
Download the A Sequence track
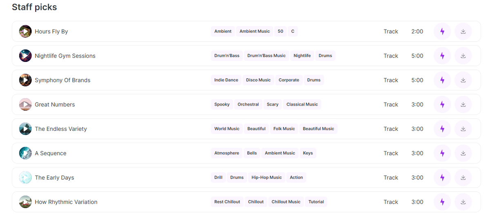pos(463,153)
